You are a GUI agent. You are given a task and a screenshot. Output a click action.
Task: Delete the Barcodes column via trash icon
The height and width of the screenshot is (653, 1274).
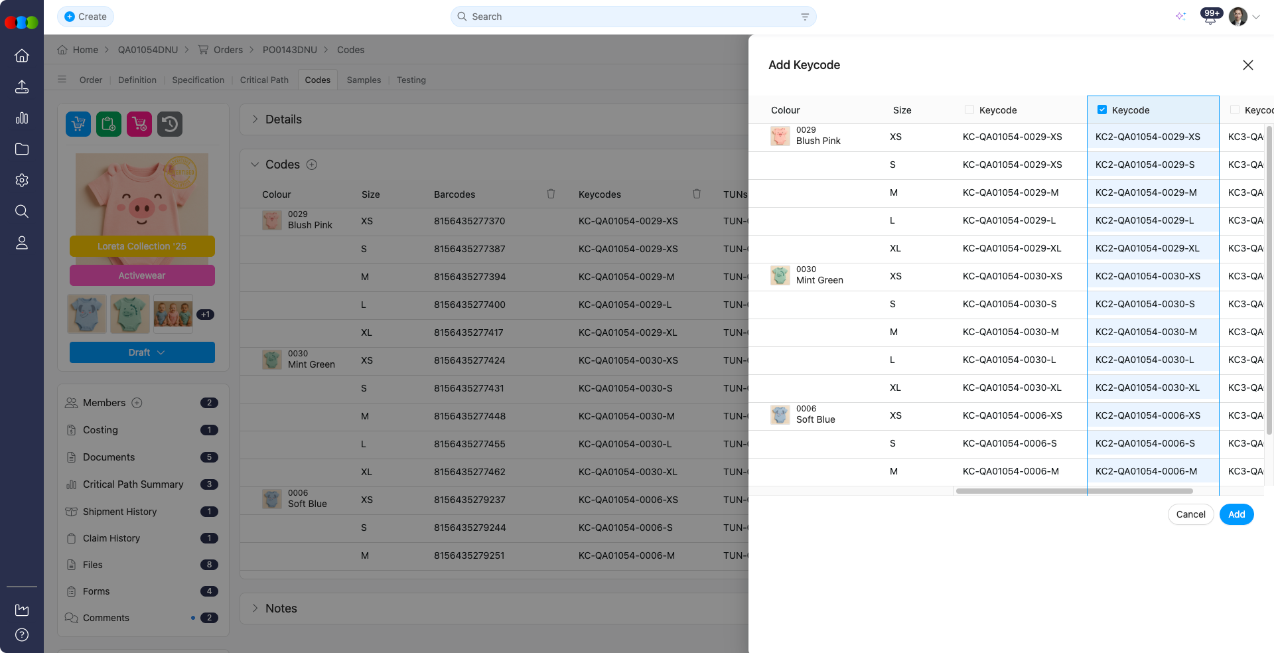(x=551, y=194)
